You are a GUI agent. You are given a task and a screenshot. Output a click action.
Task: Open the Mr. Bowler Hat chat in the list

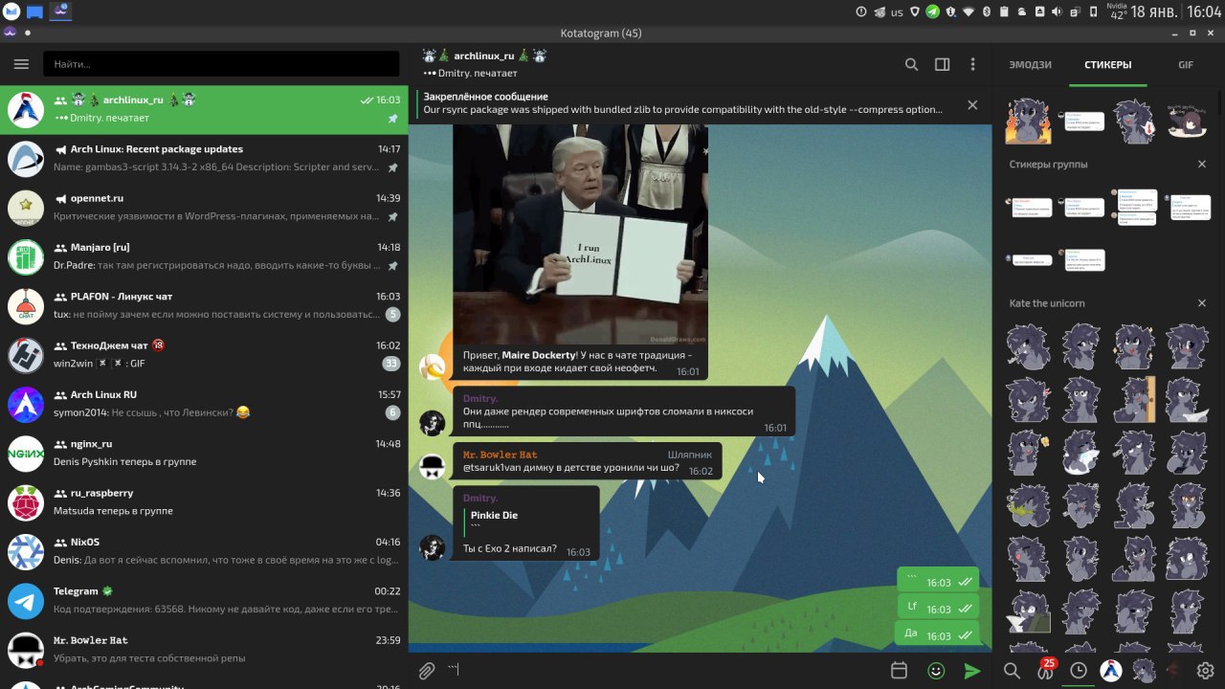[204, 651]
